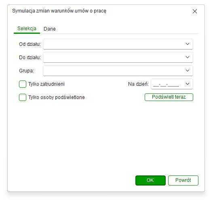The image size is (215, 200).
Task: Expand the Do działu dropdown arrow
Action: [x=188, y=57]
